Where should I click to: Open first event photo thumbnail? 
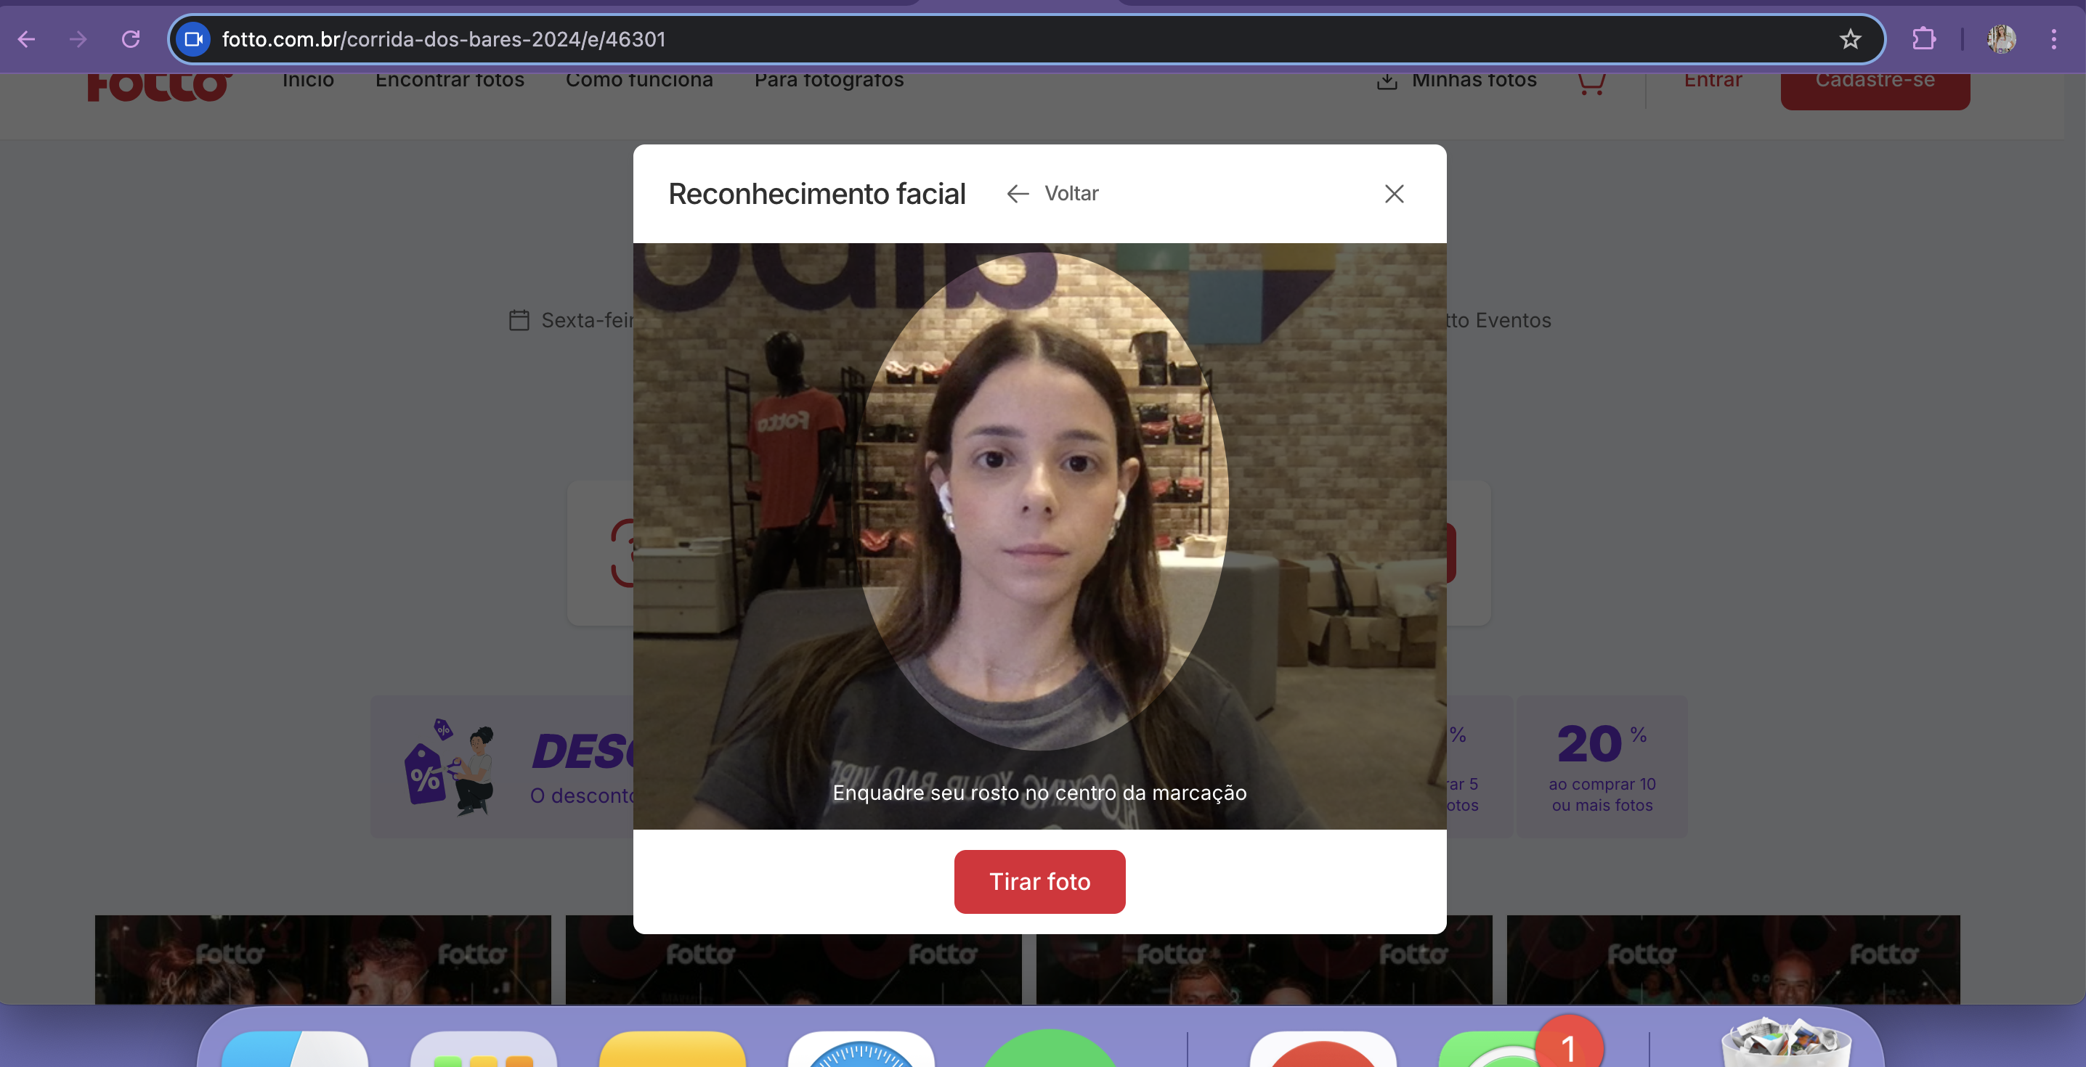click(323, 960)
